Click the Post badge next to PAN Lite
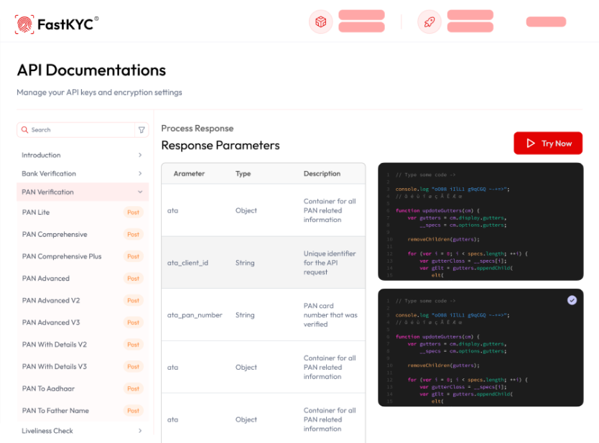The image size is (599, 443). pyautogui.click(x=134, y=212)
